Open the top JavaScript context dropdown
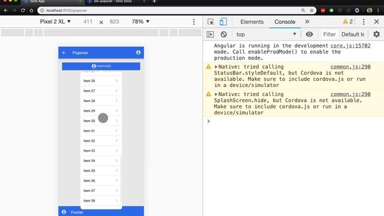 [x=266, y=34]
